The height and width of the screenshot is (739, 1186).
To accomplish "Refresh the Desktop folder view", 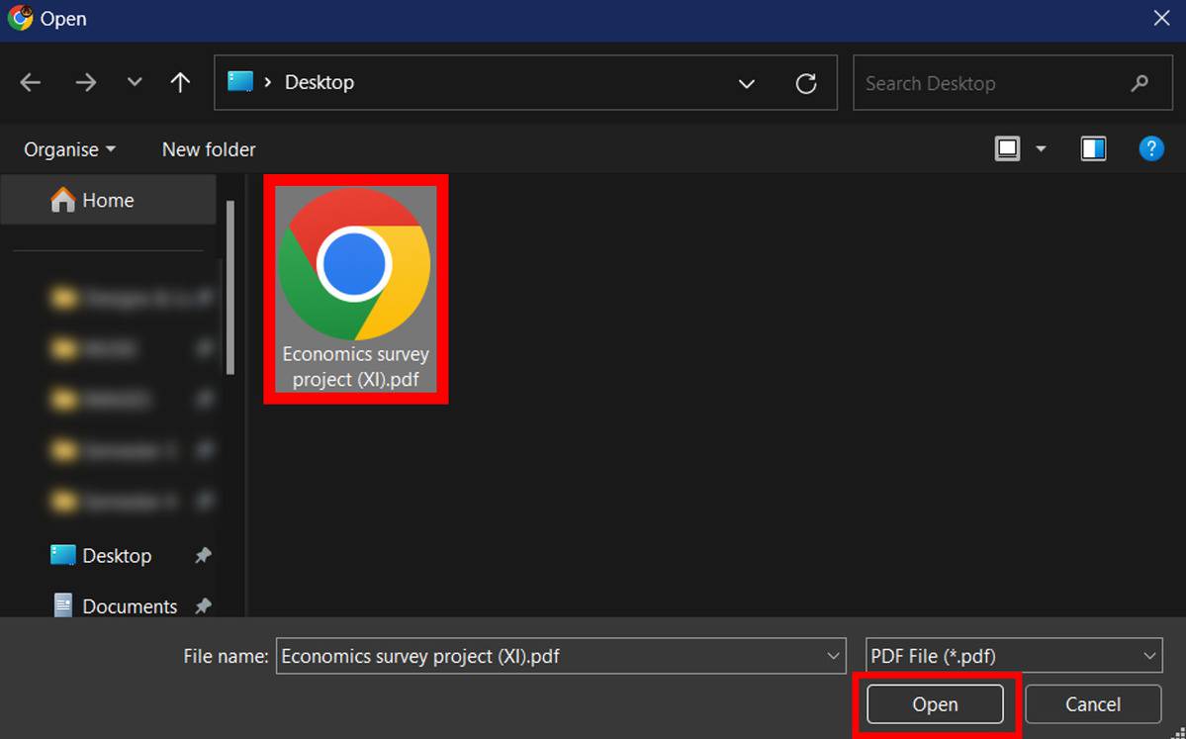I will (806, 83).
